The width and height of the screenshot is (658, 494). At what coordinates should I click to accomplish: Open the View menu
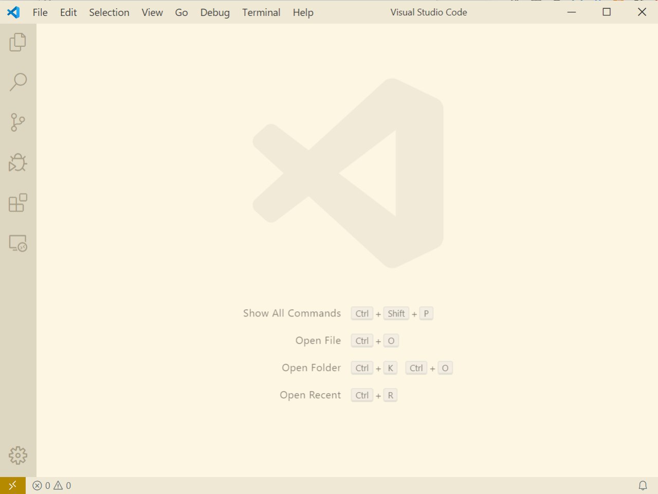coord(152,12)
